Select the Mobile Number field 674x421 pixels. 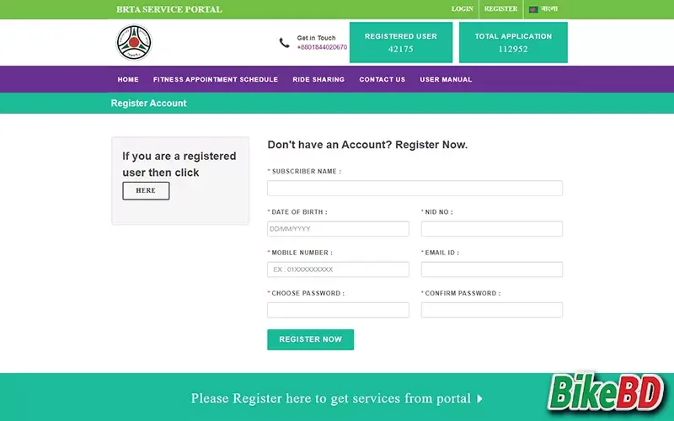[x=338, y=269]
